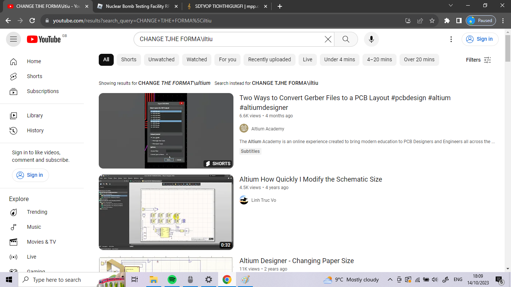
Task: Click the page vertical scrollbar thumb
Action: [x=508, y=49]
